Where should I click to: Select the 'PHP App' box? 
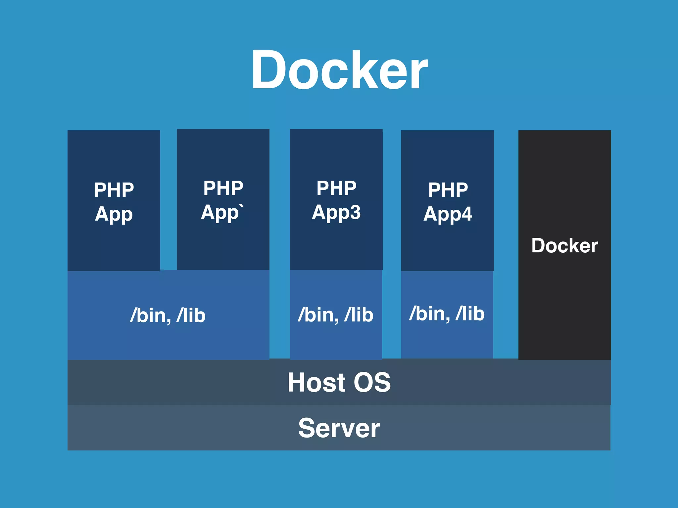114,201
